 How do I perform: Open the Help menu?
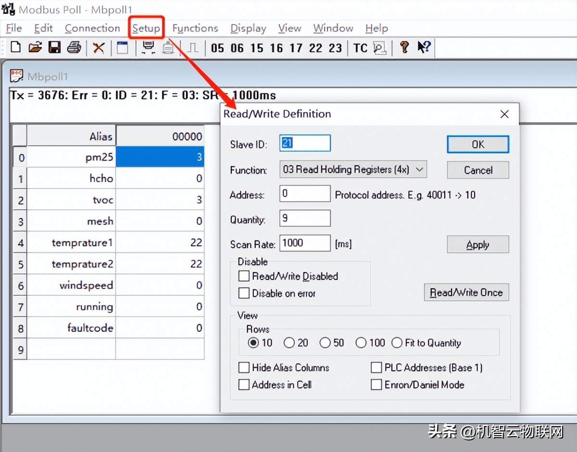coord(376,28)
